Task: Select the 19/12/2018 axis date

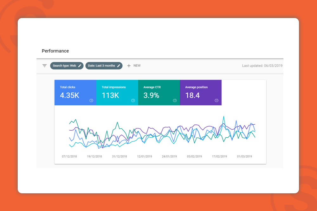Action: point(94,157)
